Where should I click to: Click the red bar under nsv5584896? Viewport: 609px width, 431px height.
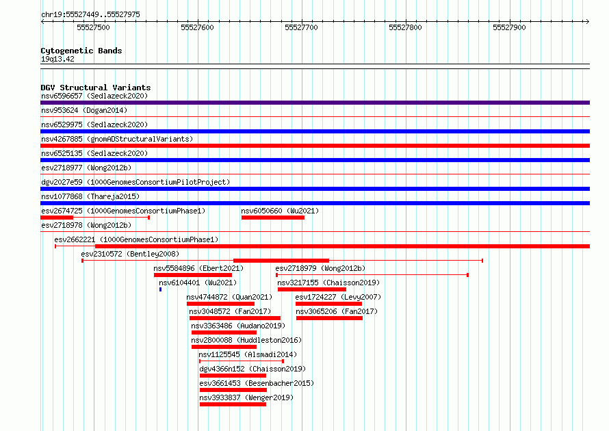pyautogui.click(x=193, y=275)
